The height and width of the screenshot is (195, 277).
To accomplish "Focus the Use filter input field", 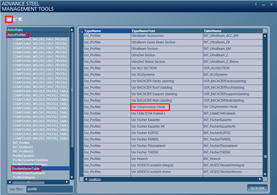I will point(49,189).
